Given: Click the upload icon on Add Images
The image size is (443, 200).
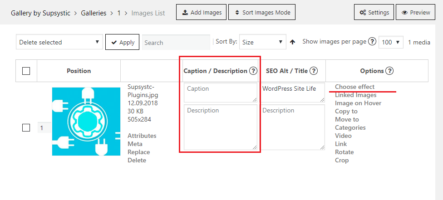Looking at the screenshot, I should pyautogui.click(x=185, y=12).
